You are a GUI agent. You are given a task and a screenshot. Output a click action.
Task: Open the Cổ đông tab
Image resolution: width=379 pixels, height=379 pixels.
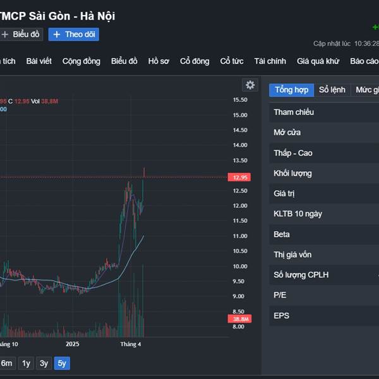click(x=195, y=61)
